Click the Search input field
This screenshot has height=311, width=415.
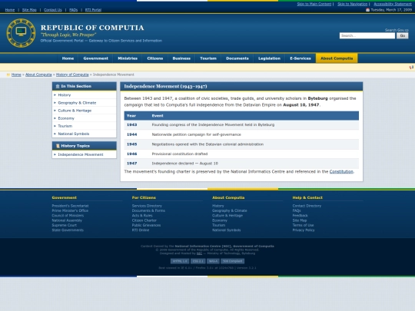(367, 35)
